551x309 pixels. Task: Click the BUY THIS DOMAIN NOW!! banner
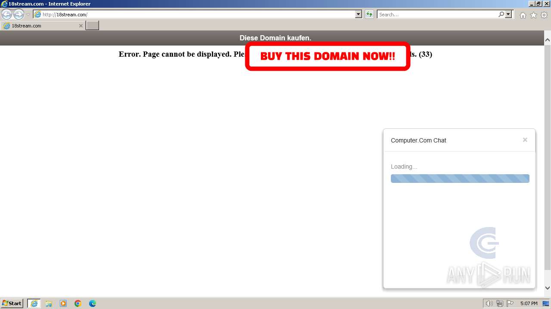point(328,56)
